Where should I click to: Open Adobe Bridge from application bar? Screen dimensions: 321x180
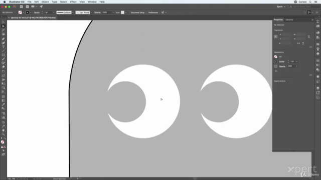click(x=21, y=6)
